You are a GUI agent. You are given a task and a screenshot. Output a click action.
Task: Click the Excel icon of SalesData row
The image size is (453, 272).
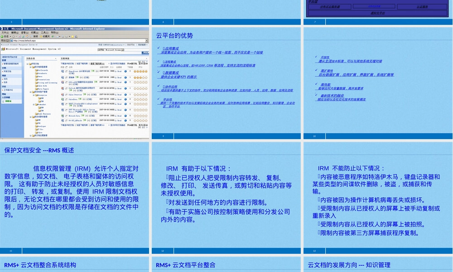(63, 99)
